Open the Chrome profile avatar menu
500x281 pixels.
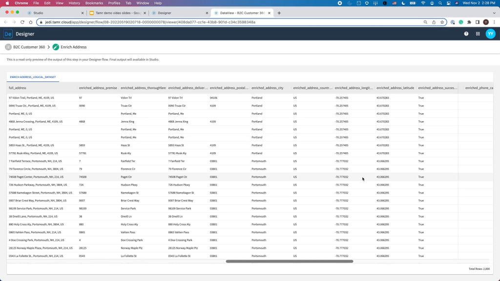click(486, 22)
